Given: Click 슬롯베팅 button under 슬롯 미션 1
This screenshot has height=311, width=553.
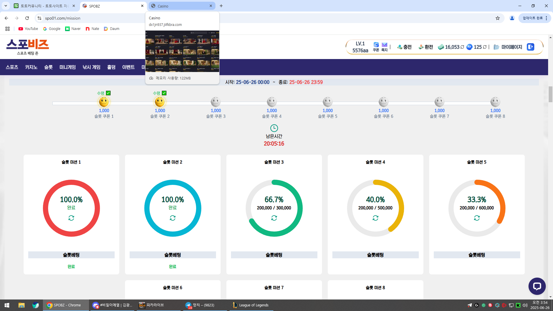Looking at the screenshot, I should (x=71, y=255).
